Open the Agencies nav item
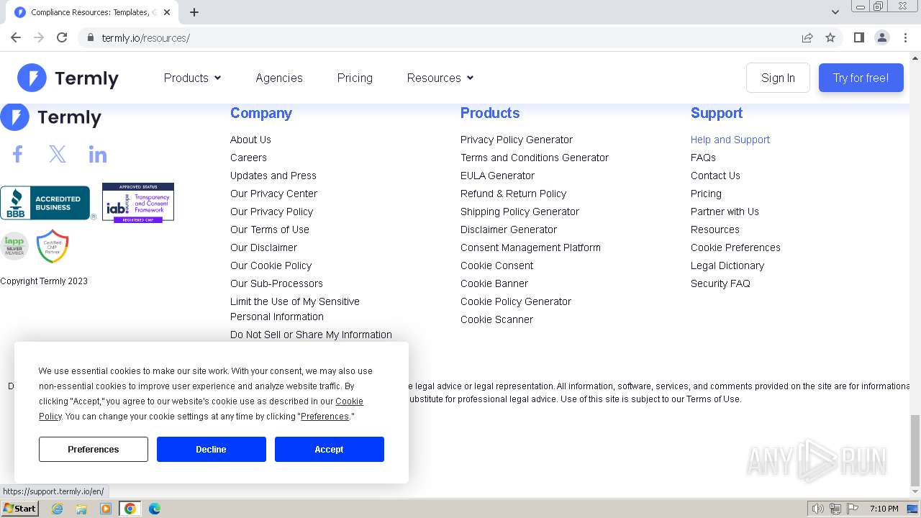The height and width of the screenshot is (518, 921). (279, 78)
